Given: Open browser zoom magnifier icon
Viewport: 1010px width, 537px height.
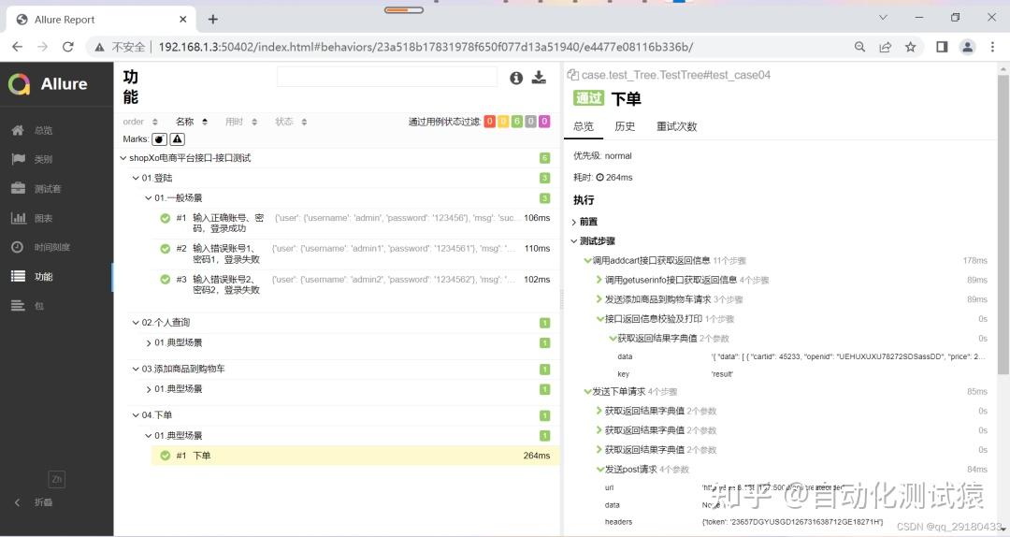Looking at the screenshot, I should (860, 47).
